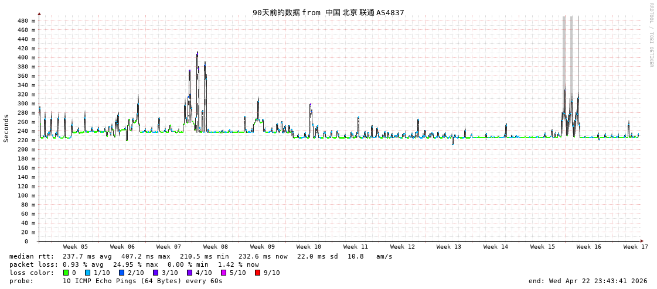Click the RRDTOOL / TOBI OETIKER watermark
This screenshot has height=289, width=657.
[x=651, y=35]
